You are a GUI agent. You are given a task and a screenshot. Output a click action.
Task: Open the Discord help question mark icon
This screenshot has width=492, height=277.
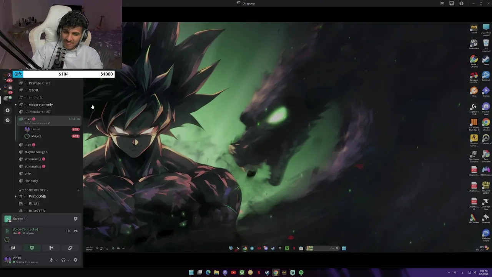click(x=461, y=3)
